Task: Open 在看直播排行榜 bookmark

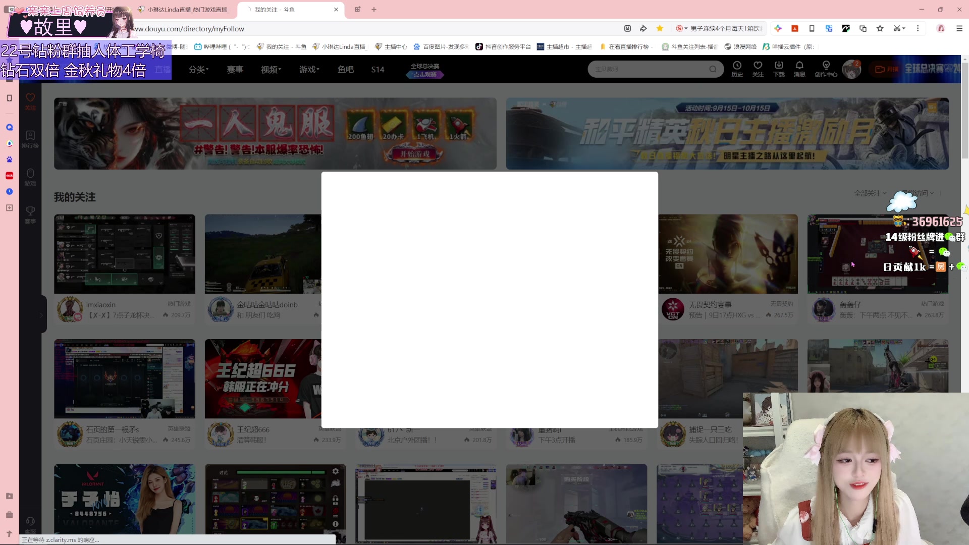Action: tap(627, 46)
